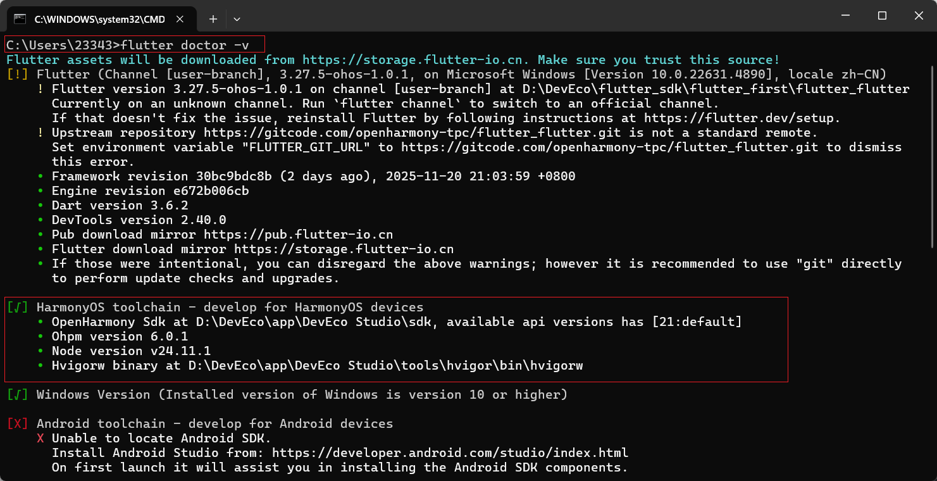The image size is (937, 481).
Task: Click 'Engine revision e672b006cb' line
Action: pyautogui.click(x=151, y=191)
